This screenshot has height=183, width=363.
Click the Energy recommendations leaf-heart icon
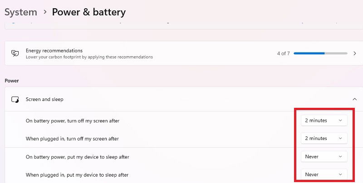pyautogui.click(x=15, y=53)
